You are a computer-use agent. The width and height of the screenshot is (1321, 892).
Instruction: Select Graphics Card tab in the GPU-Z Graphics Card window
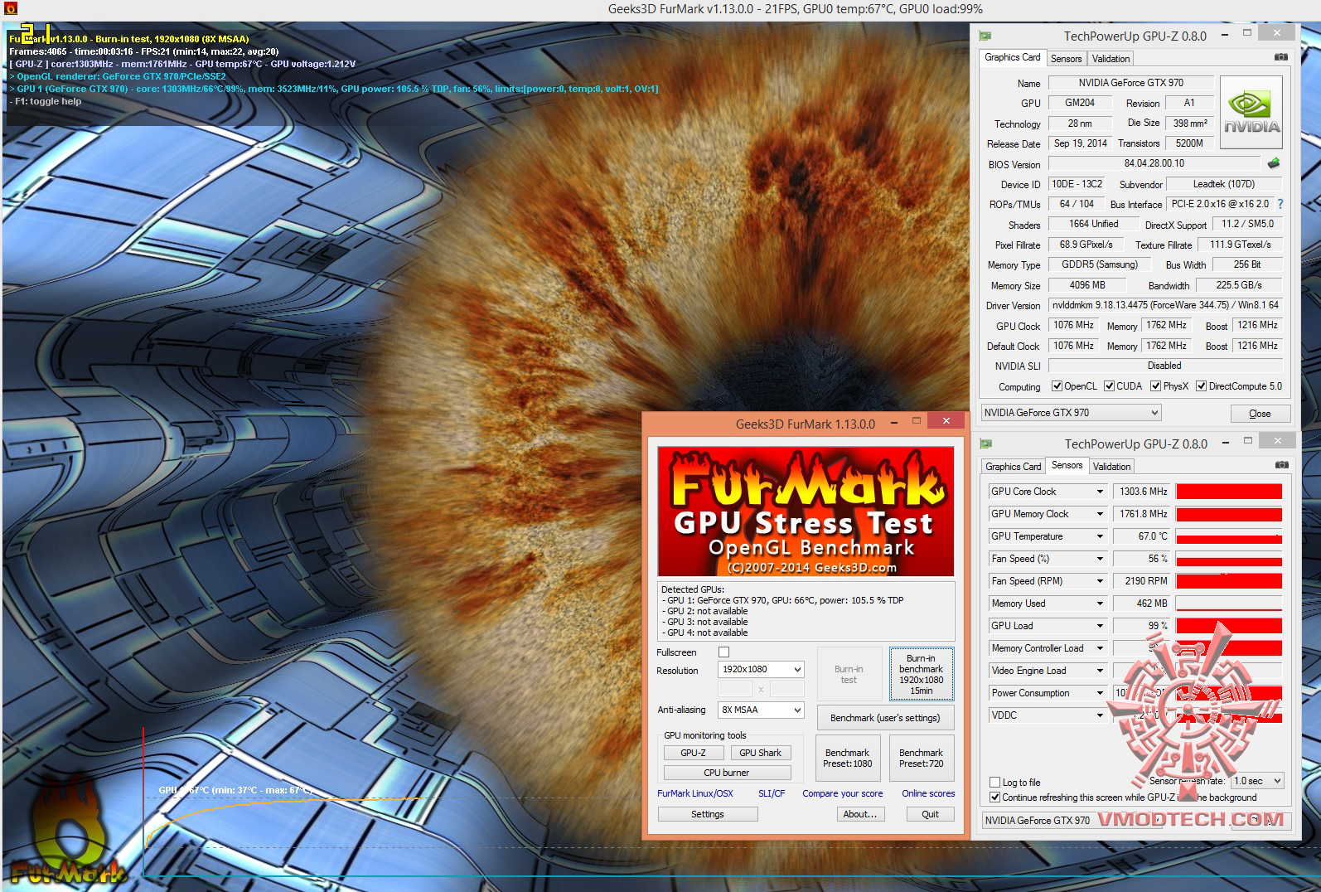pos(1012,57)
